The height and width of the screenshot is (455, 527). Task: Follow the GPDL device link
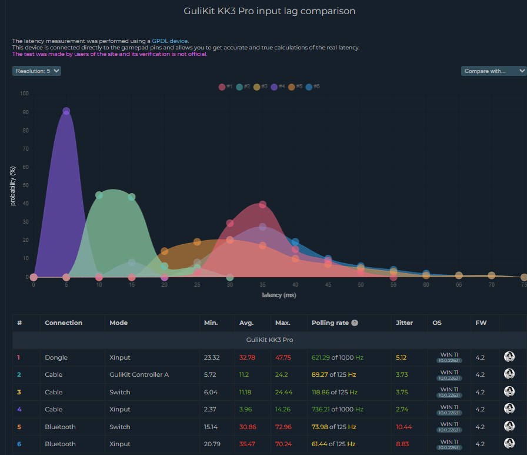click(x=169, y=41)
